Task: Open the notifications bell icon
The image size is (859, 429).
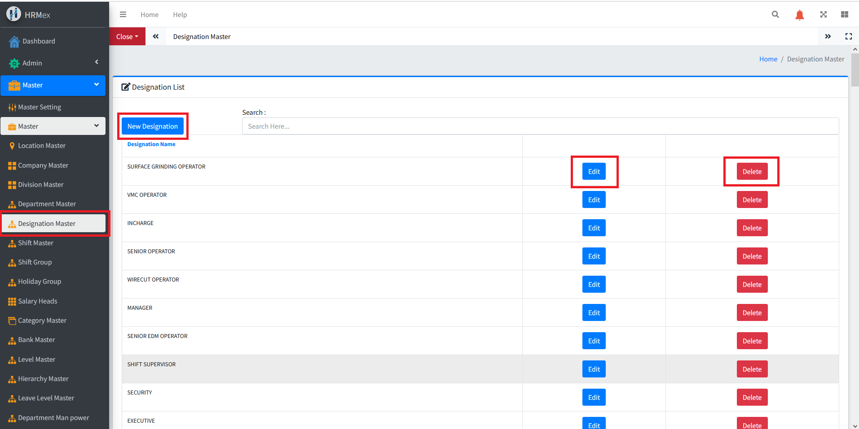Action: (x=799, y=15)
